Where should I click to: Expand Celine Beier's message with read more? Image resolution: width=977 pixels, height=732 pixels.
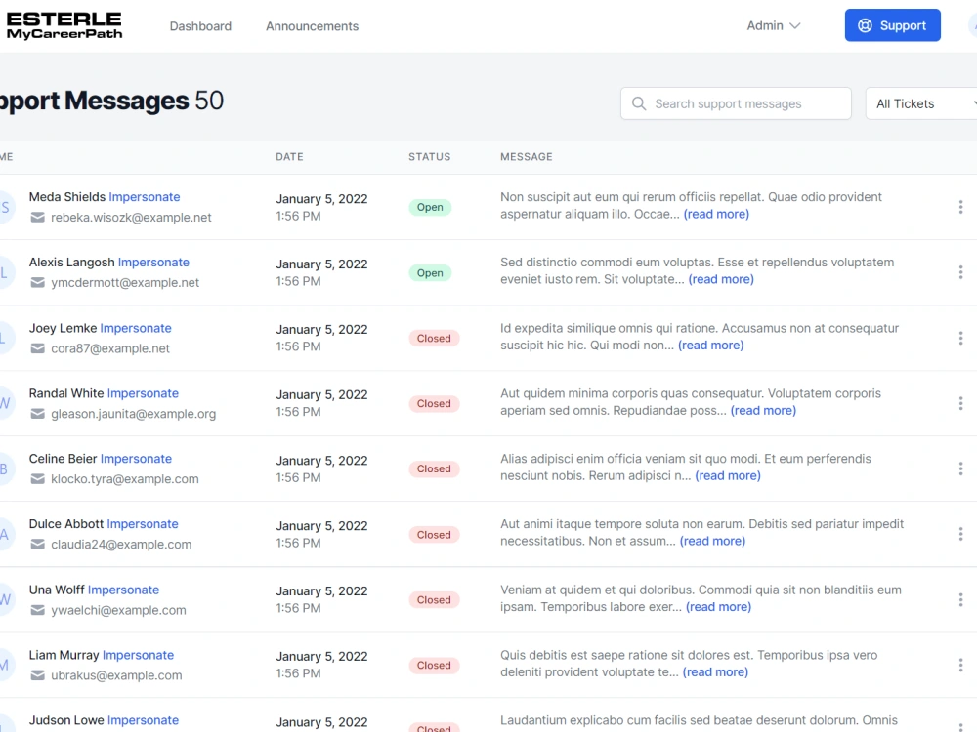coord(728,475)
